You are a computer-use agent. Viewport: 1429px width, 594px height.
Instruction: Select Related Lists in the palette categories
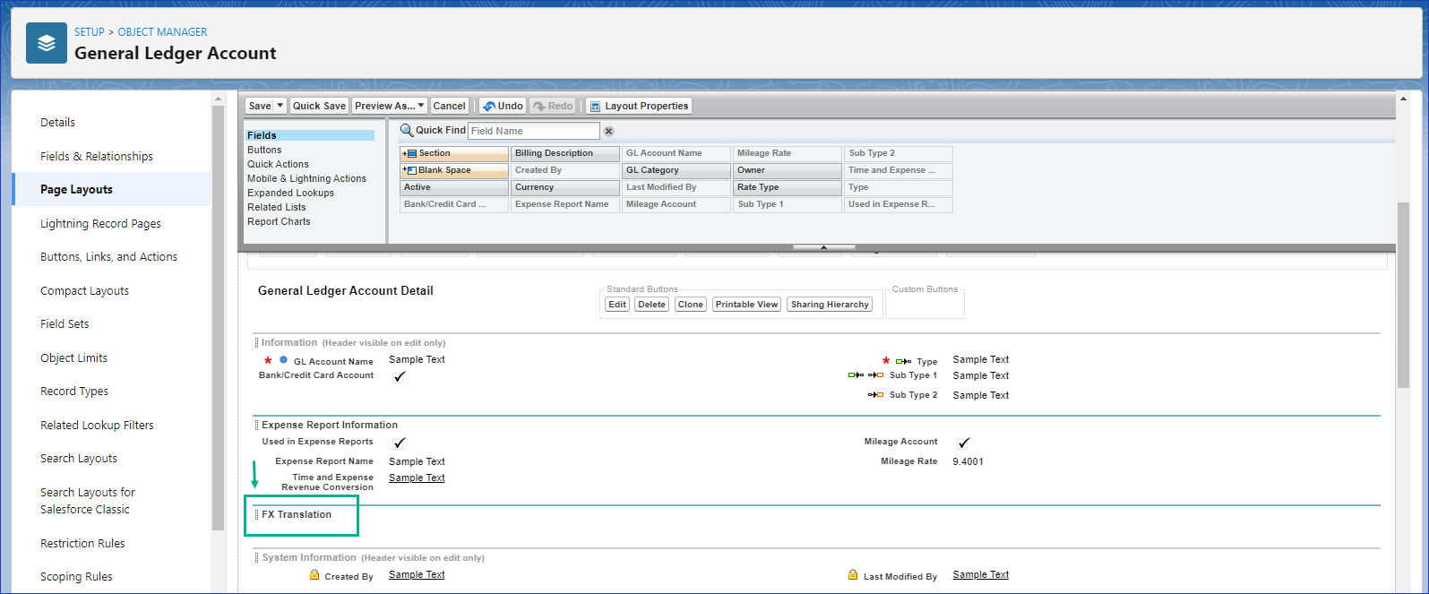pyautogui.click(x=277, y=207)
